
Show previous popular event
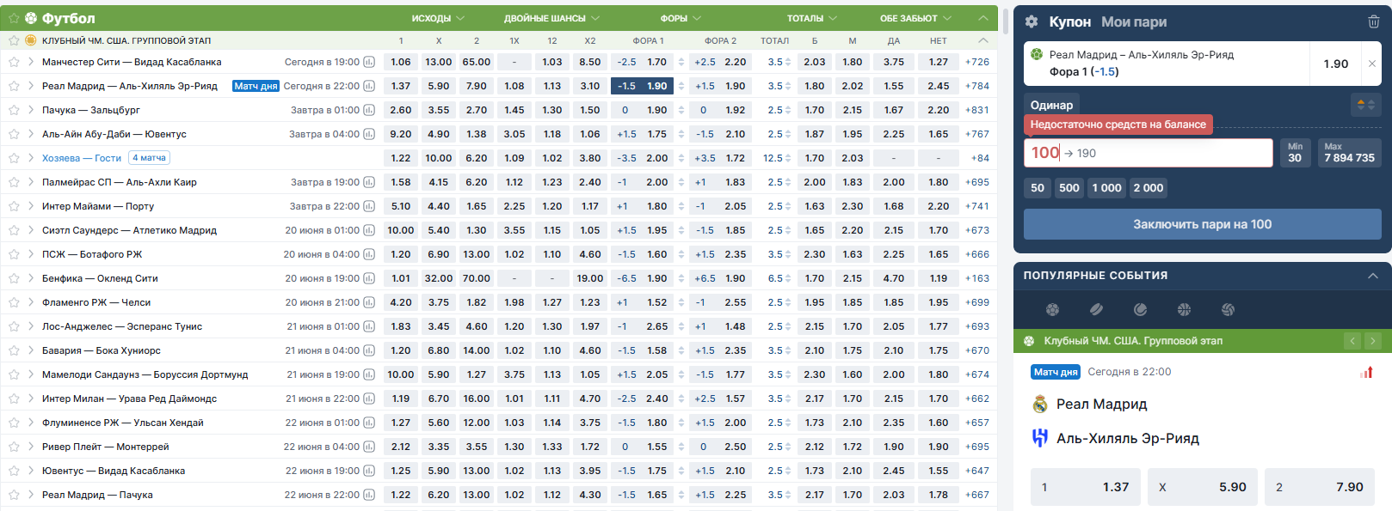(x=1352, y=341)
